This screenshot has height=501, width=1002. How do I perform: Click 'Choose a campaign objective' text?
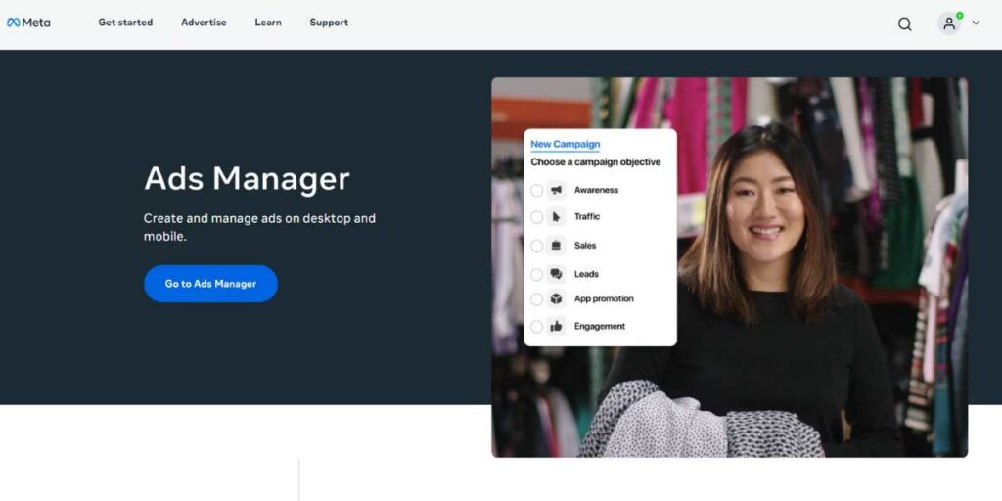tap(596, 162)
